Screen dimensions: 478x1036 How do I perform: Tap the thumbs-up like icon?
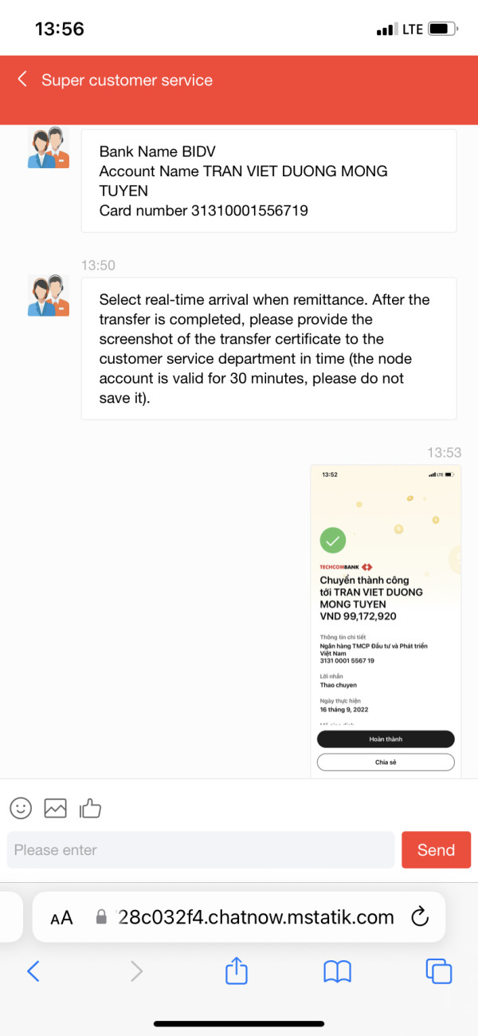point(90,808)
